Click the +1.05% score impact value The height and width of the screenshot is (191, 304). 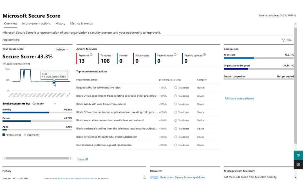coord(163,88)
